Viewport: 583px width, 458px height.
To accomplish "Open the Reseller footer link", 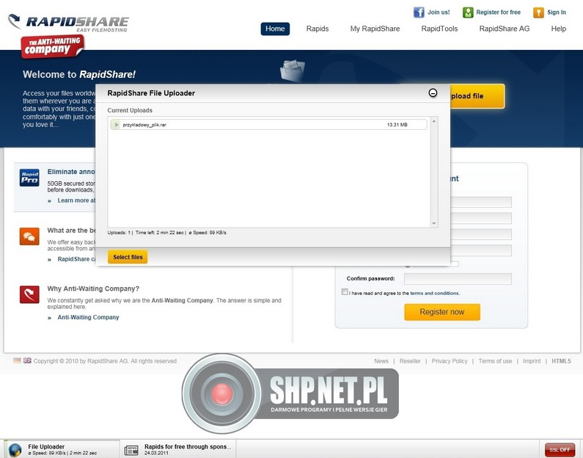I will [x=410, y=361].
